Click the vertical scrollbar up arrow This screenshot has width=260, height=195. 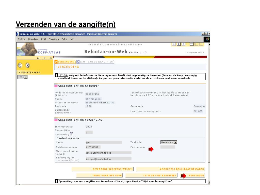coord(209,45)
